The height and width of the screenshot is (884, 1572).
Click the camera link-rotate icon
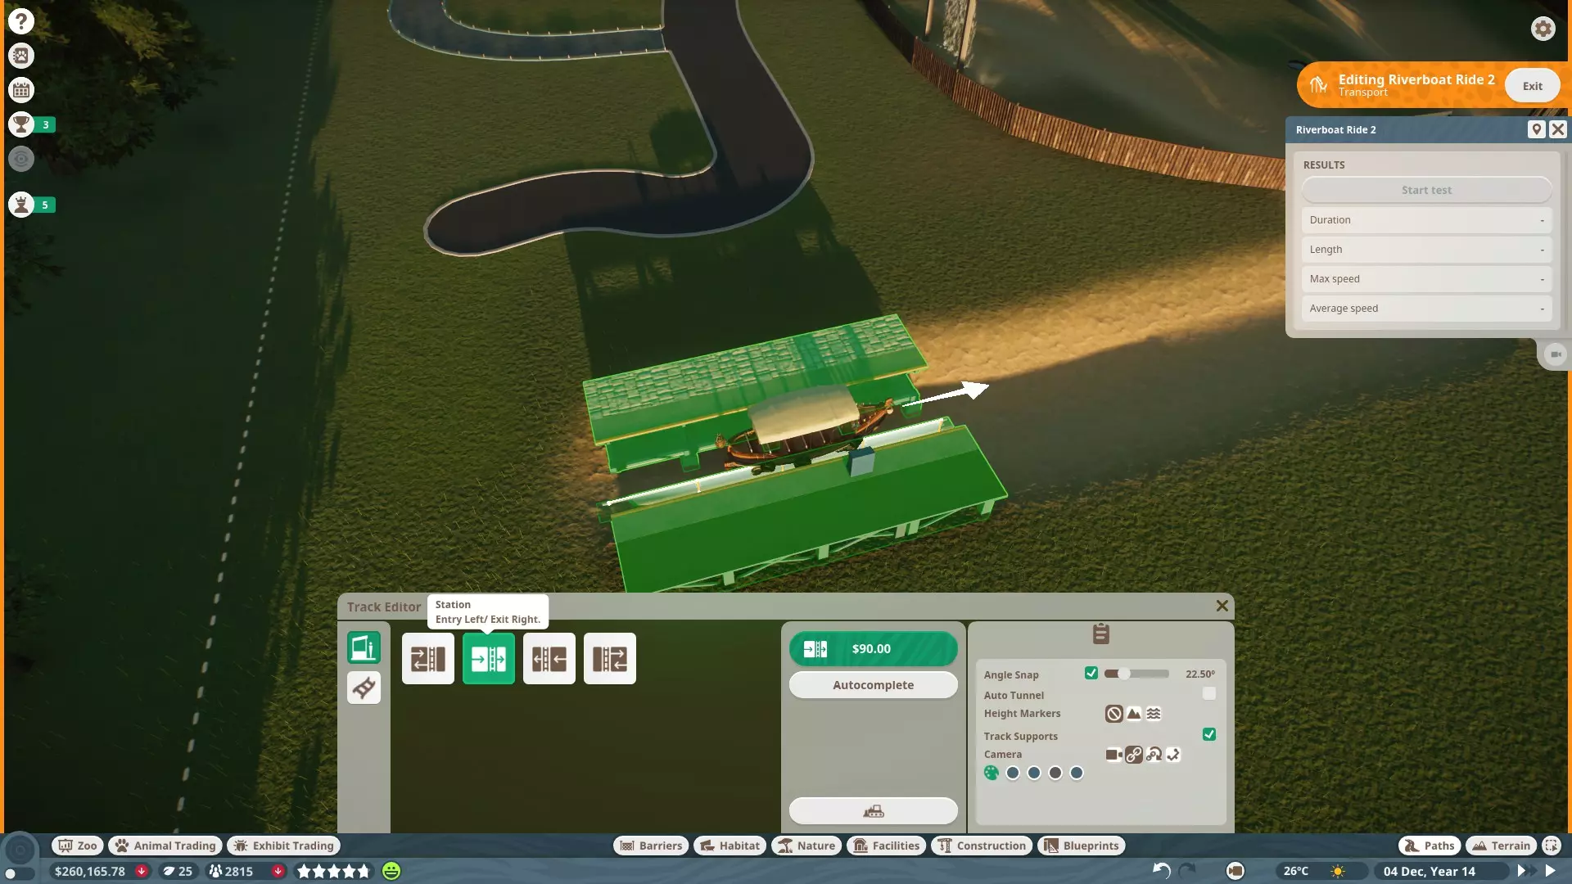[1154, 755]
